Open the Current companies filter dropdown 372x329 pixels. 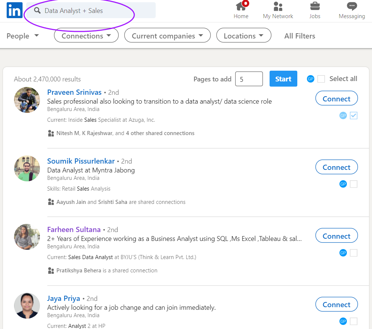point(167,36)
